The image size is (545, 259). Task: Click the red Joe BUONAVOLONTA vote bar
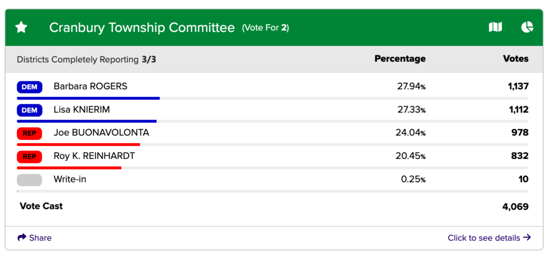click(x=78, y=145)
